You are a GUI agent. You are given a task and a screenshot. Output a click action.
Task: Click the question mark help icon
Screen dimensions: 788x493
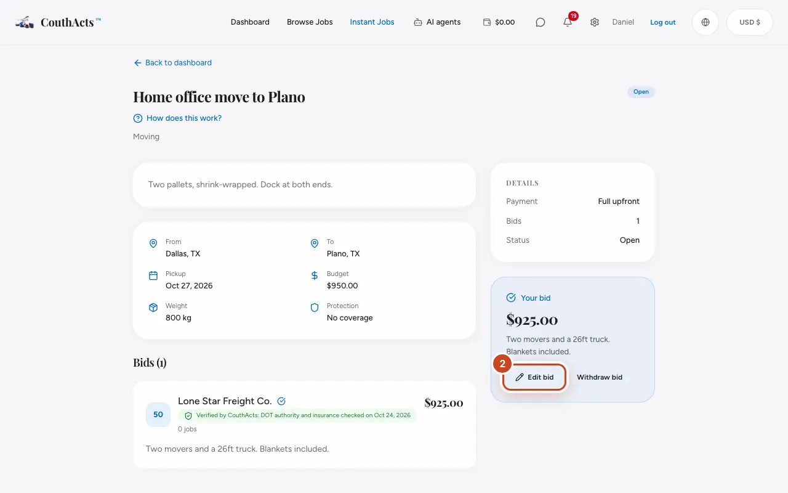pos(138,118)
